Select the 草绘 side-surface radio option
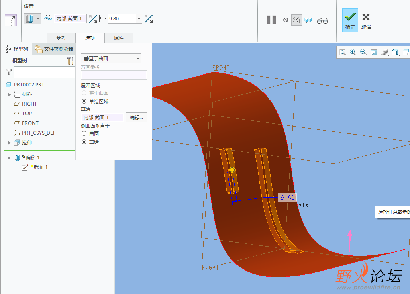The image size is (410, 294). pyautogui.click(x=84, y=142)
